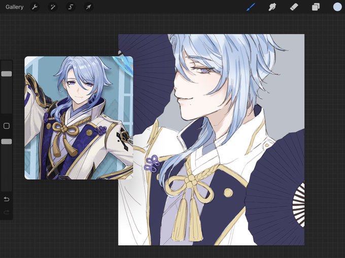Adjust the brush opacity slider handle

pyautogui.click(x=7, y=142)
